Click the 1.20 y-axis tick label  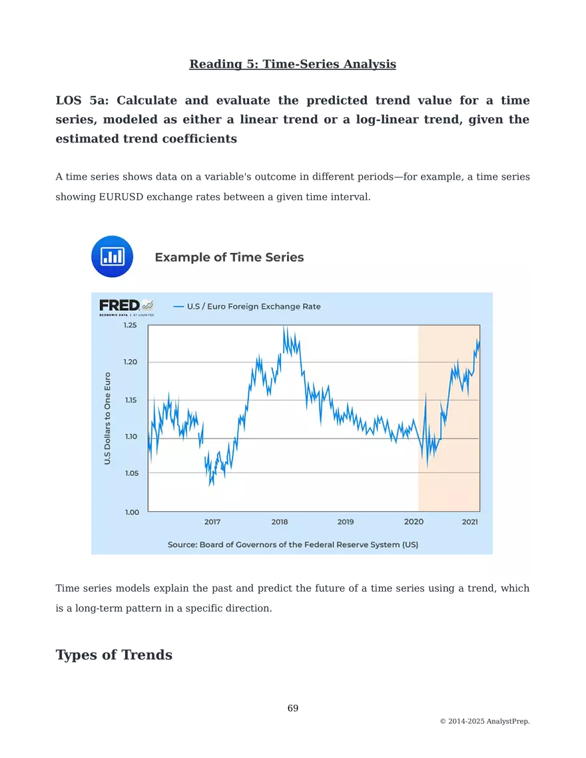[x=130, y=362]
